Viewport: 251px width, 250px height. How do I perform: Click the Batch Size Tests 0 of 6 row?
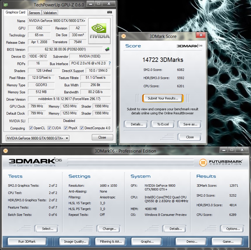click(32, 215)
